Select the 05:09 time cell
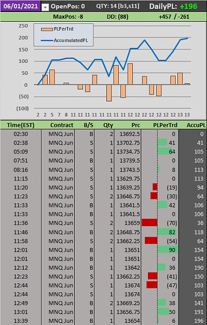 (x=21, y=152)
